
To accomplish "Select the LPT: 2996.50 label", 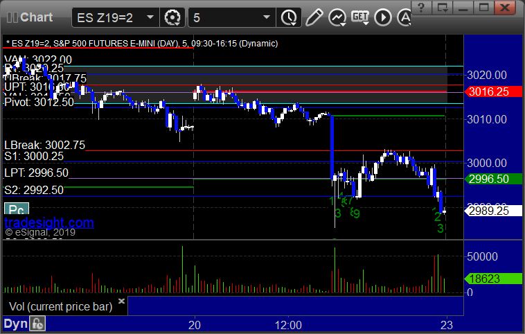I will pos(36,173).
